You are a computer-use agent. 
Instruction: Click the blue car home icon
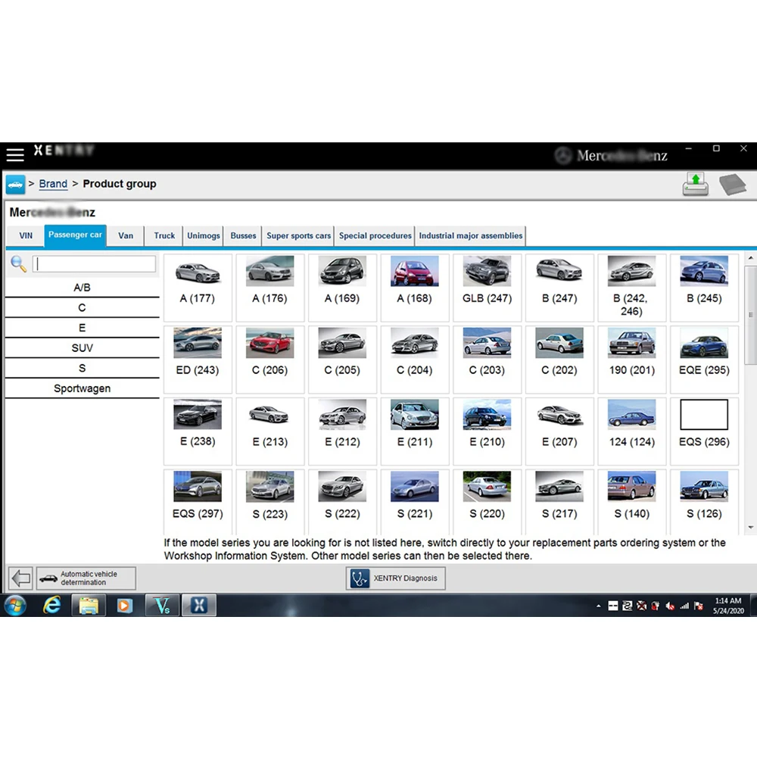15,185
